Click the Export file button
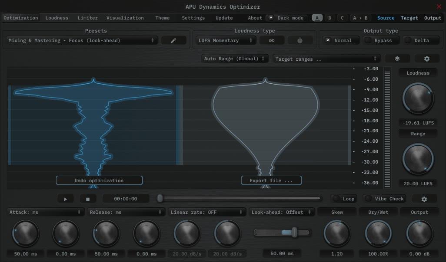Viewport: 446px width, 262px height. coord(271,180)
